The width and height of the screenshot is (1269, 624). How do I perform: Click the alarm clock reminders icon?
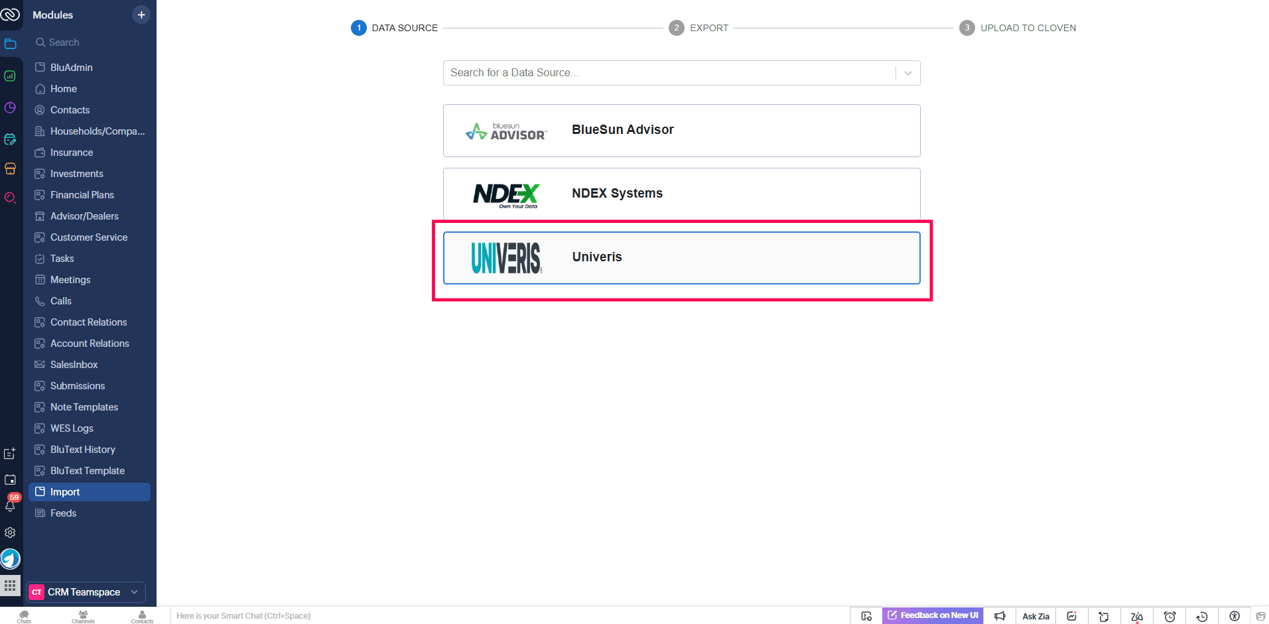1169,616
